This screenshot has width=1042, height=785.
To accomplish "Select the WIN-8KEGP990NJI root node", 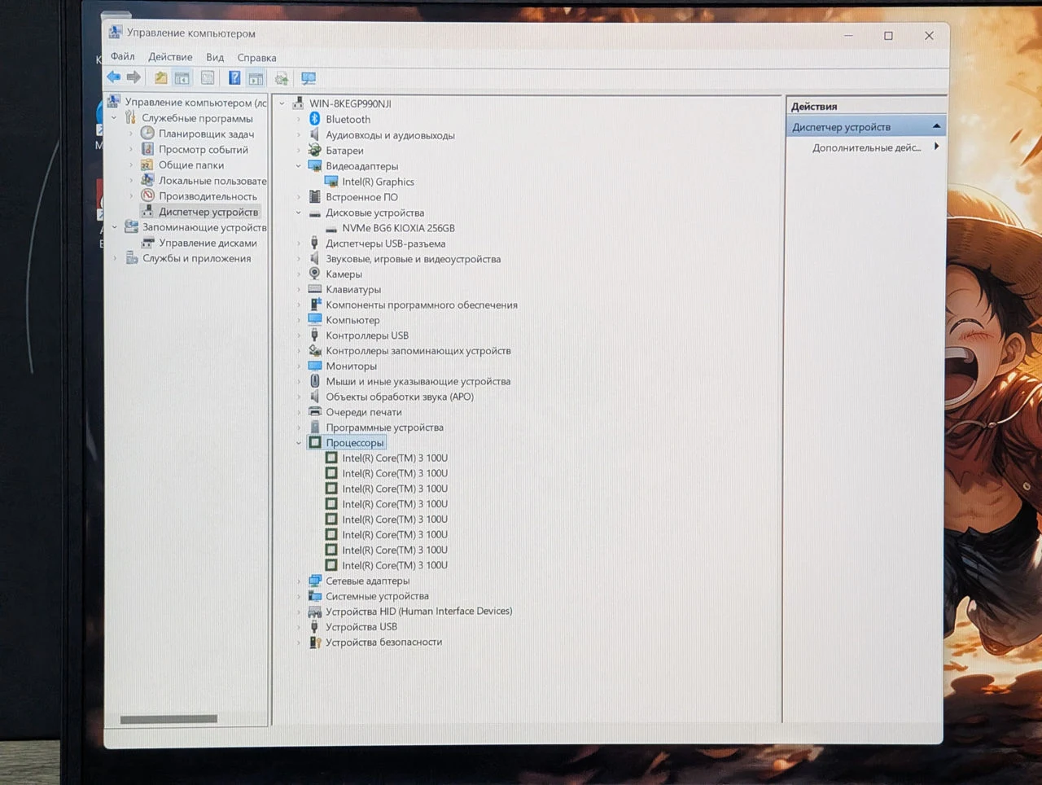I will [x=350, y=103].
